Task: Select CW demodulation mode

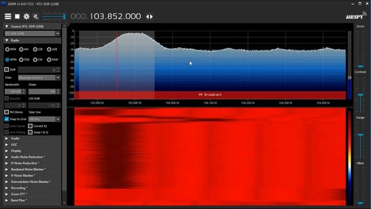Action: coord(35,59)
